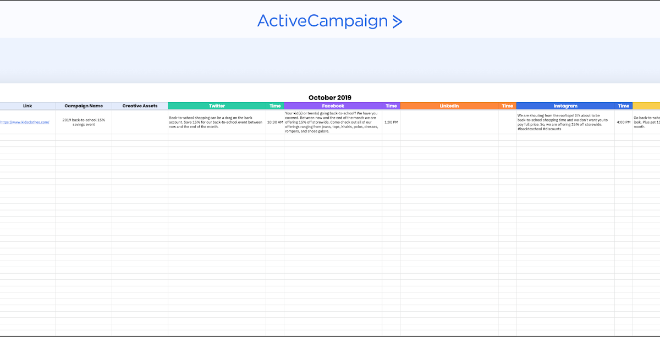Select the Instagram post copy cell
This screenshot has height=337, width=660.
pos(565,122)
